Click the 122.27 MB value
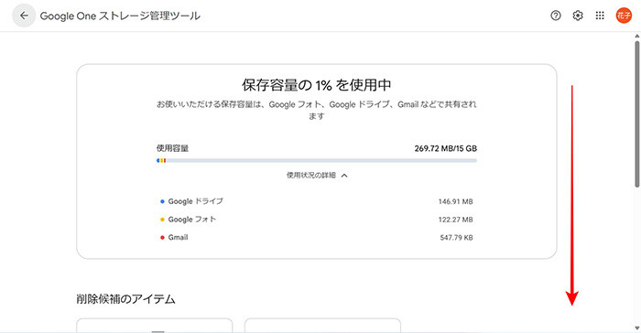 click(455, 220)
